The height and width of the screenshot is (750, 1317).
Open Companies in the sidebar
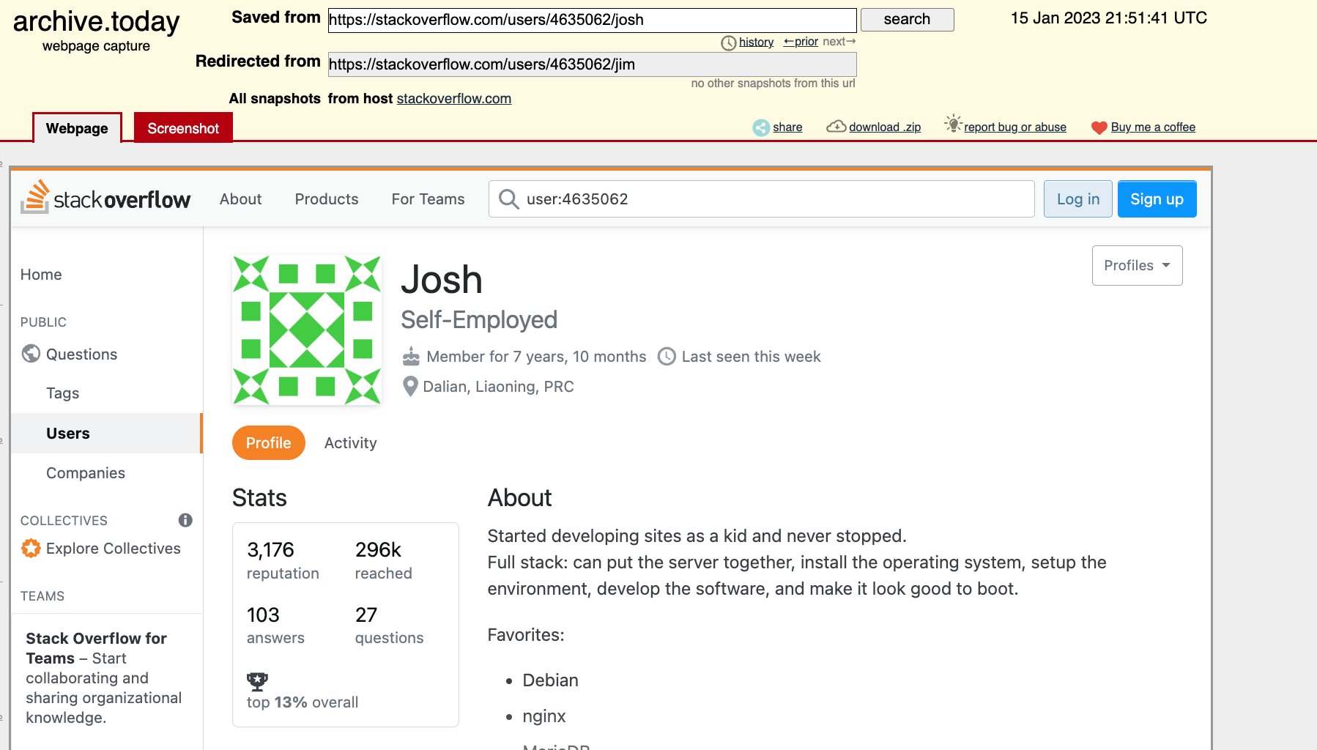pos(86,473)
